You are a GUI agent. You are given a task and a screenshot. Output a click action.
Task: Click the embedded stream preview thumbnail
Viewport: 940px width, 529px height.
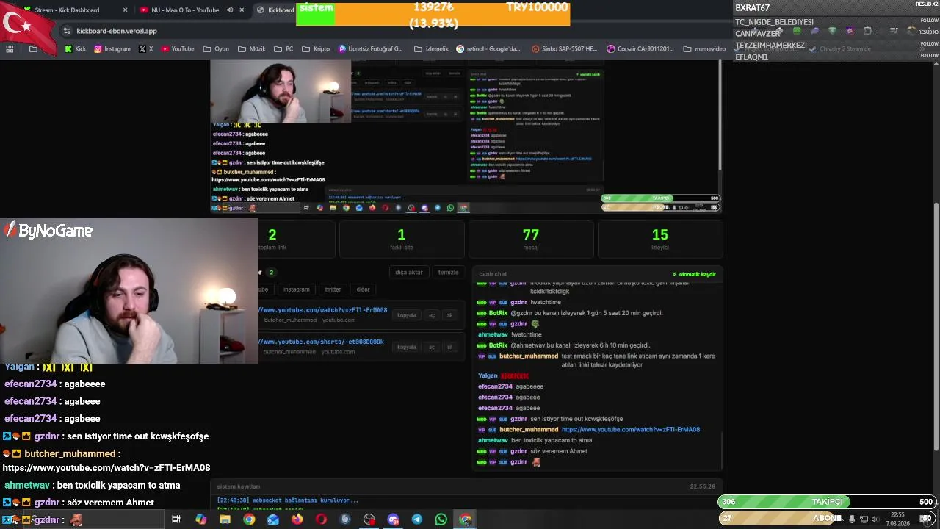point(466,136)
